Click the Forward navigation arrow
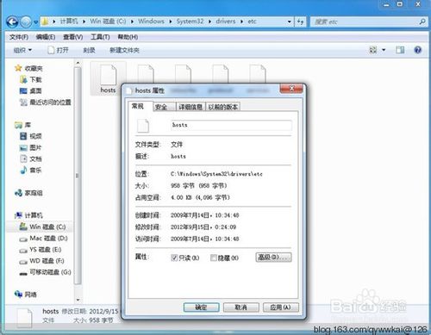 [x=26, y=22]
